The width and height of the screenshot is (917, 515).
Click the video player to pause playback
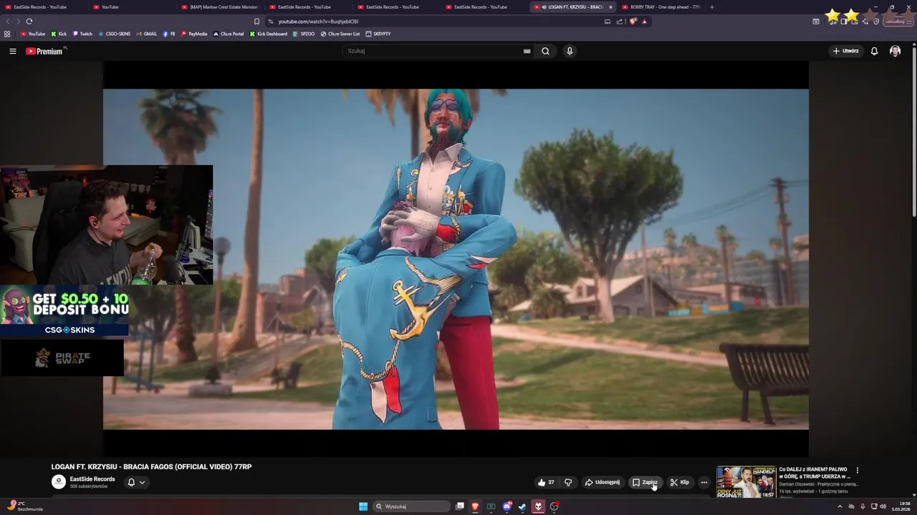point(456,259)
